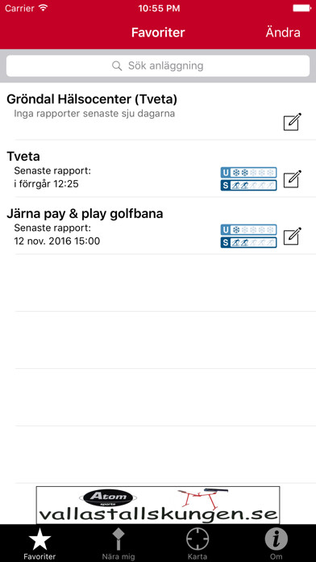The width and height of the screenshot is (316, 562).
Task: Tap Järna golfbana's snow U rating bar
Action: click(x=249, y=230)
